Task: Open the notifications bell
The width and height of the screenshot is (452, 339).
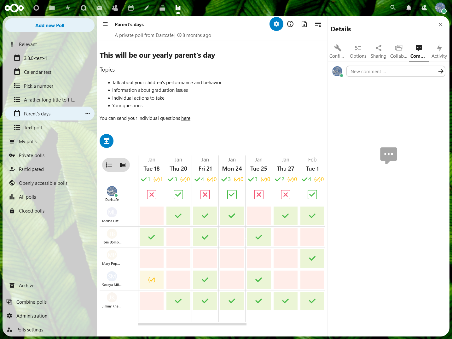Action: pyautogui.click(x=409, y=8)
